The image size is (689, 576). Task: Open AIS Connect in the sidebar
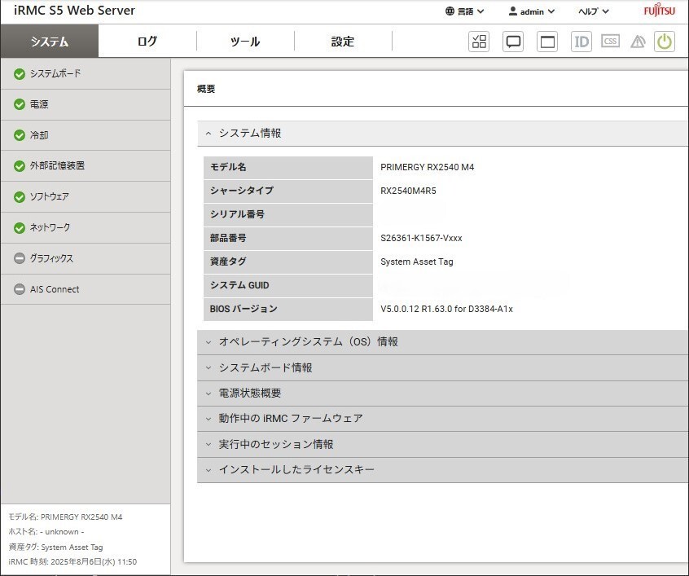tap(55, 289)
